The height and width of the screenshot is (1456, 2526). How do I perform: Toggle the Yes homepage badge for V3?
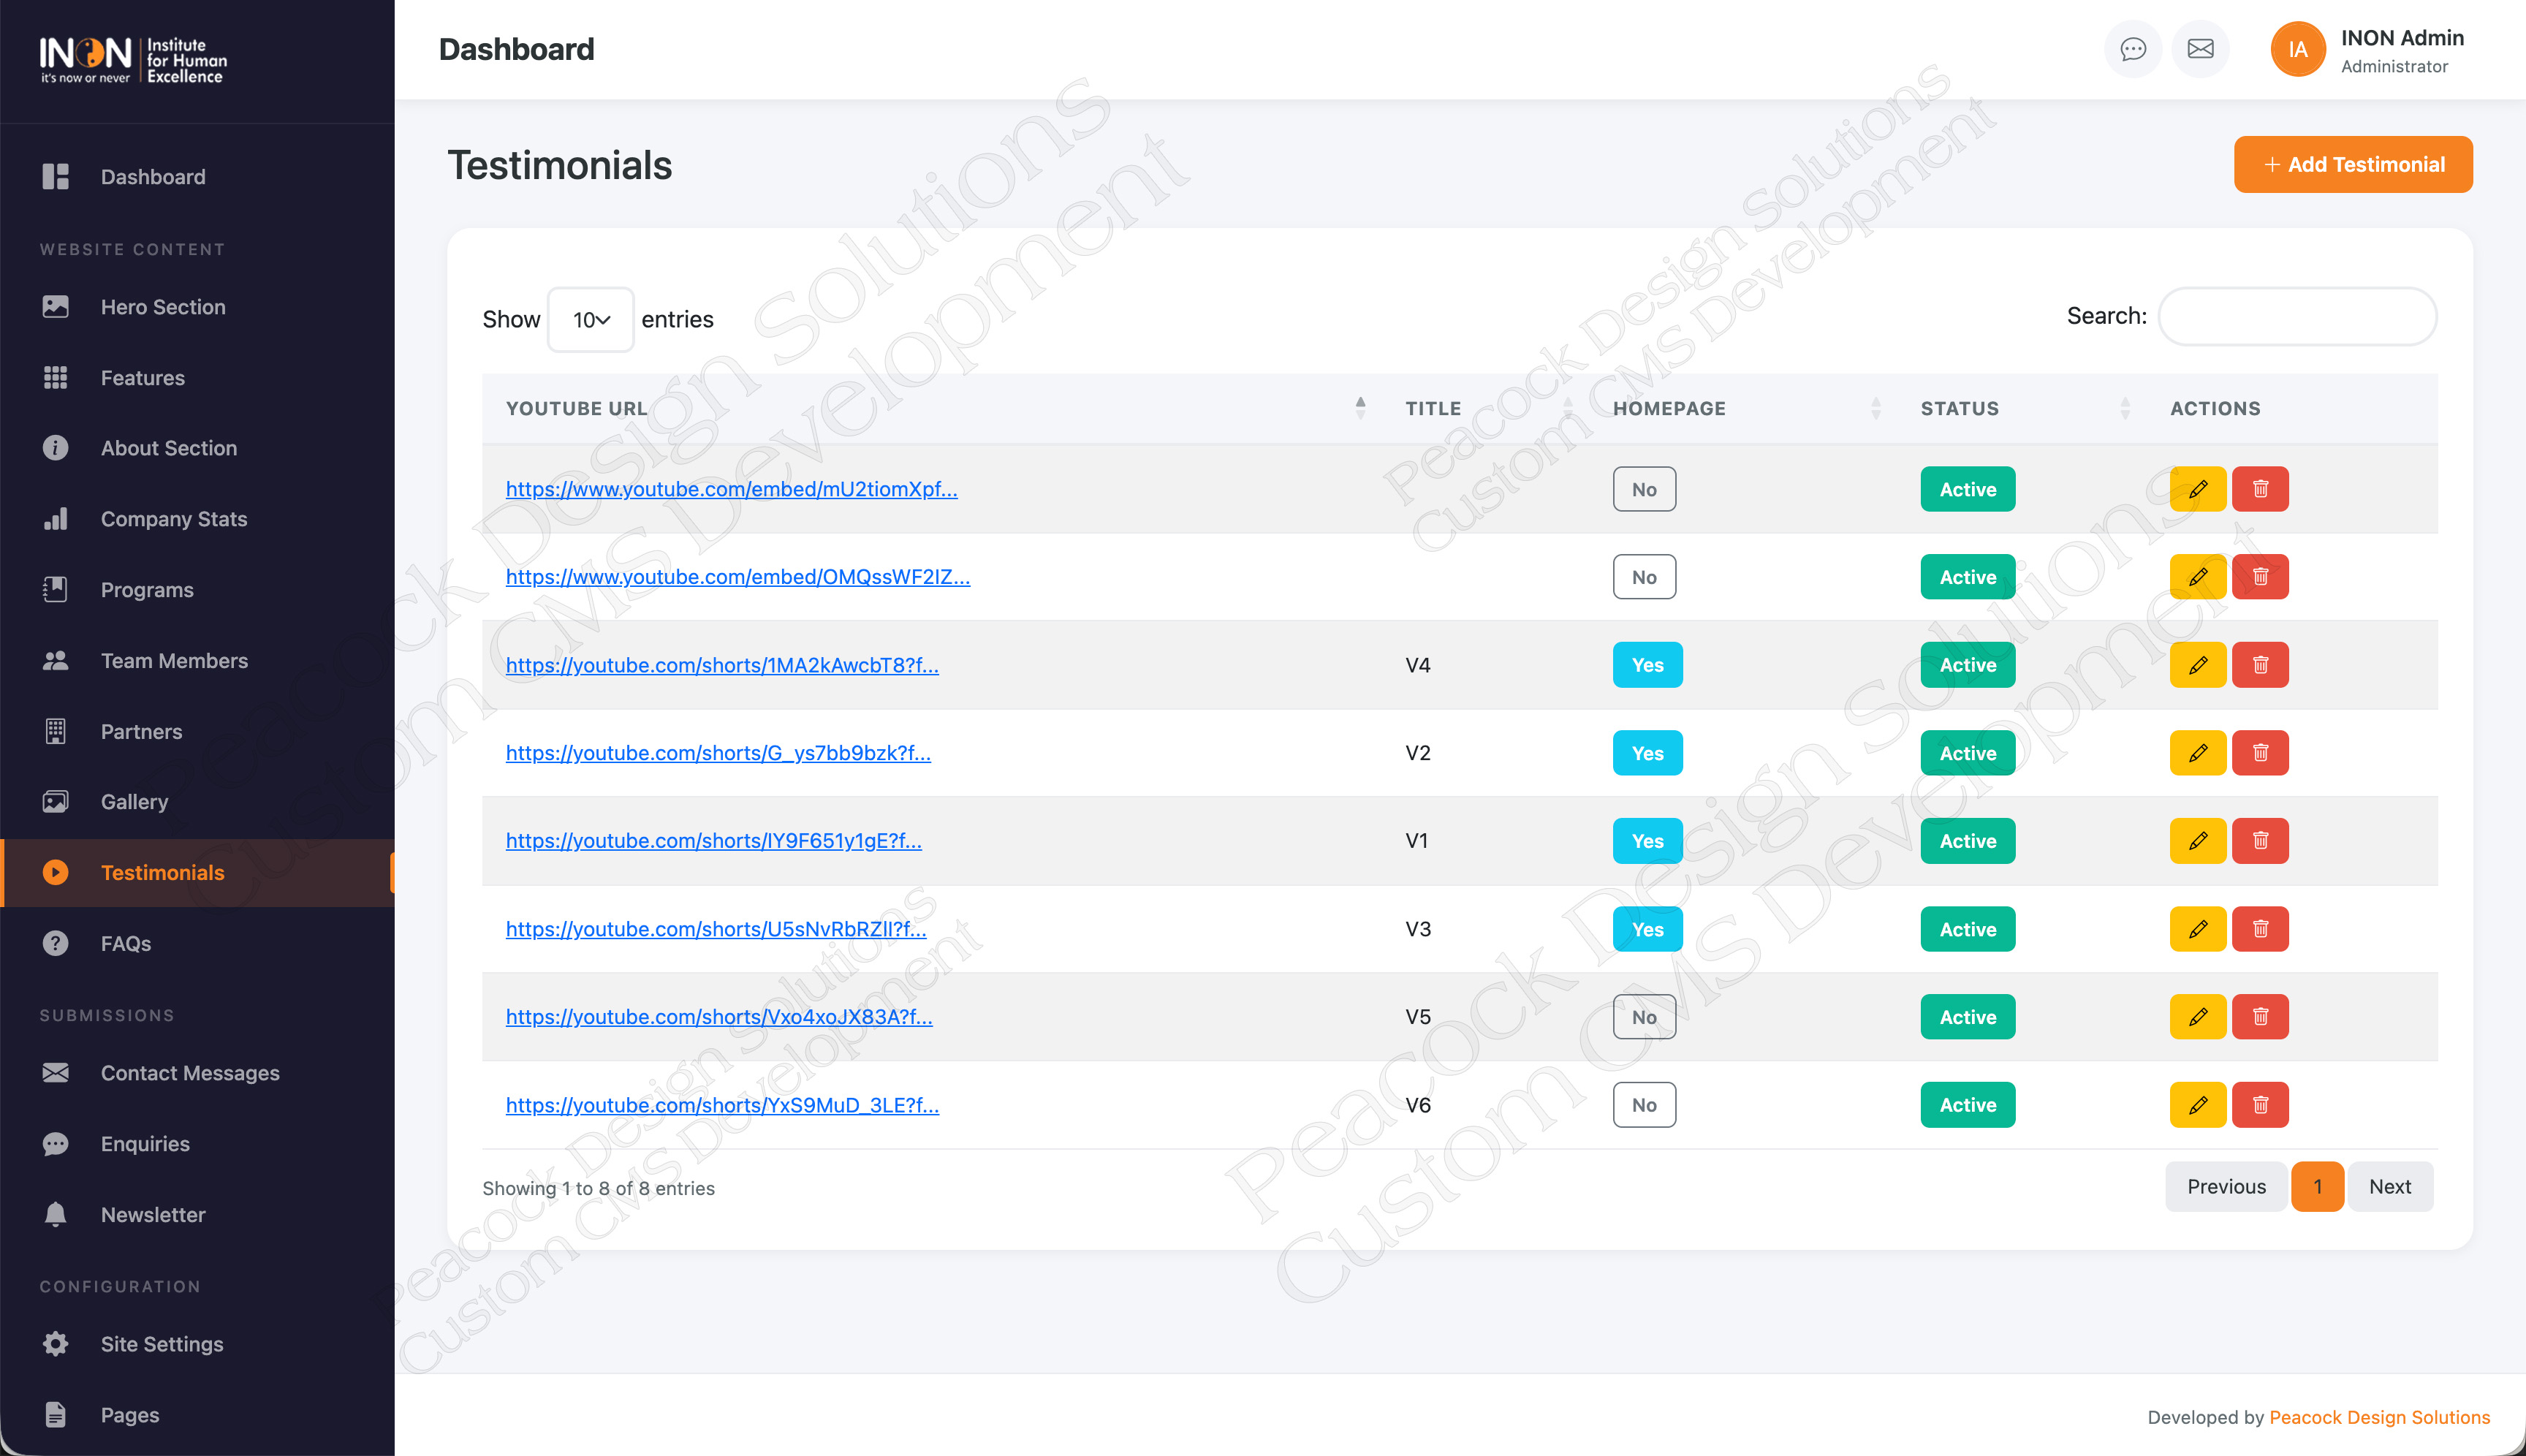[x=1647, y=929]
